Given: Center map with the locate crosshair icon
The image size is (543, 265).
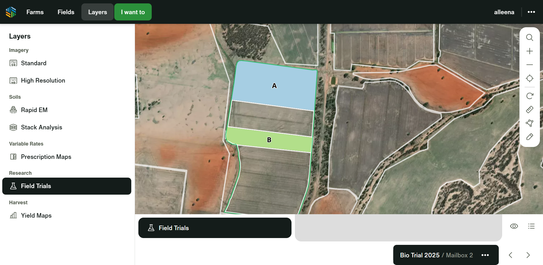Looking at the screenshot, I should coord(529,78).
